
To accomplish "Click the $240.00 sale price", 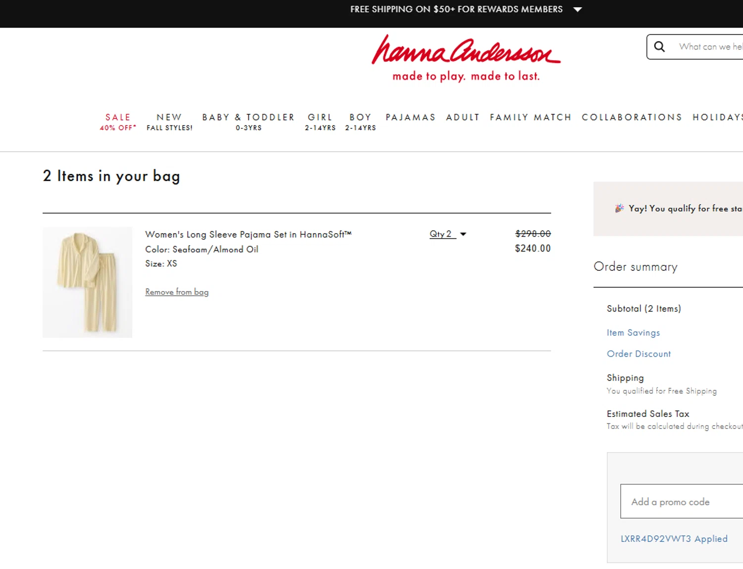I will pos(532,249).
